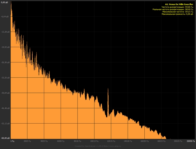The height and width of the screenshot is (149, 196).
Task: Click the -60,00 дБ bottom axis label
Action: 5,138
